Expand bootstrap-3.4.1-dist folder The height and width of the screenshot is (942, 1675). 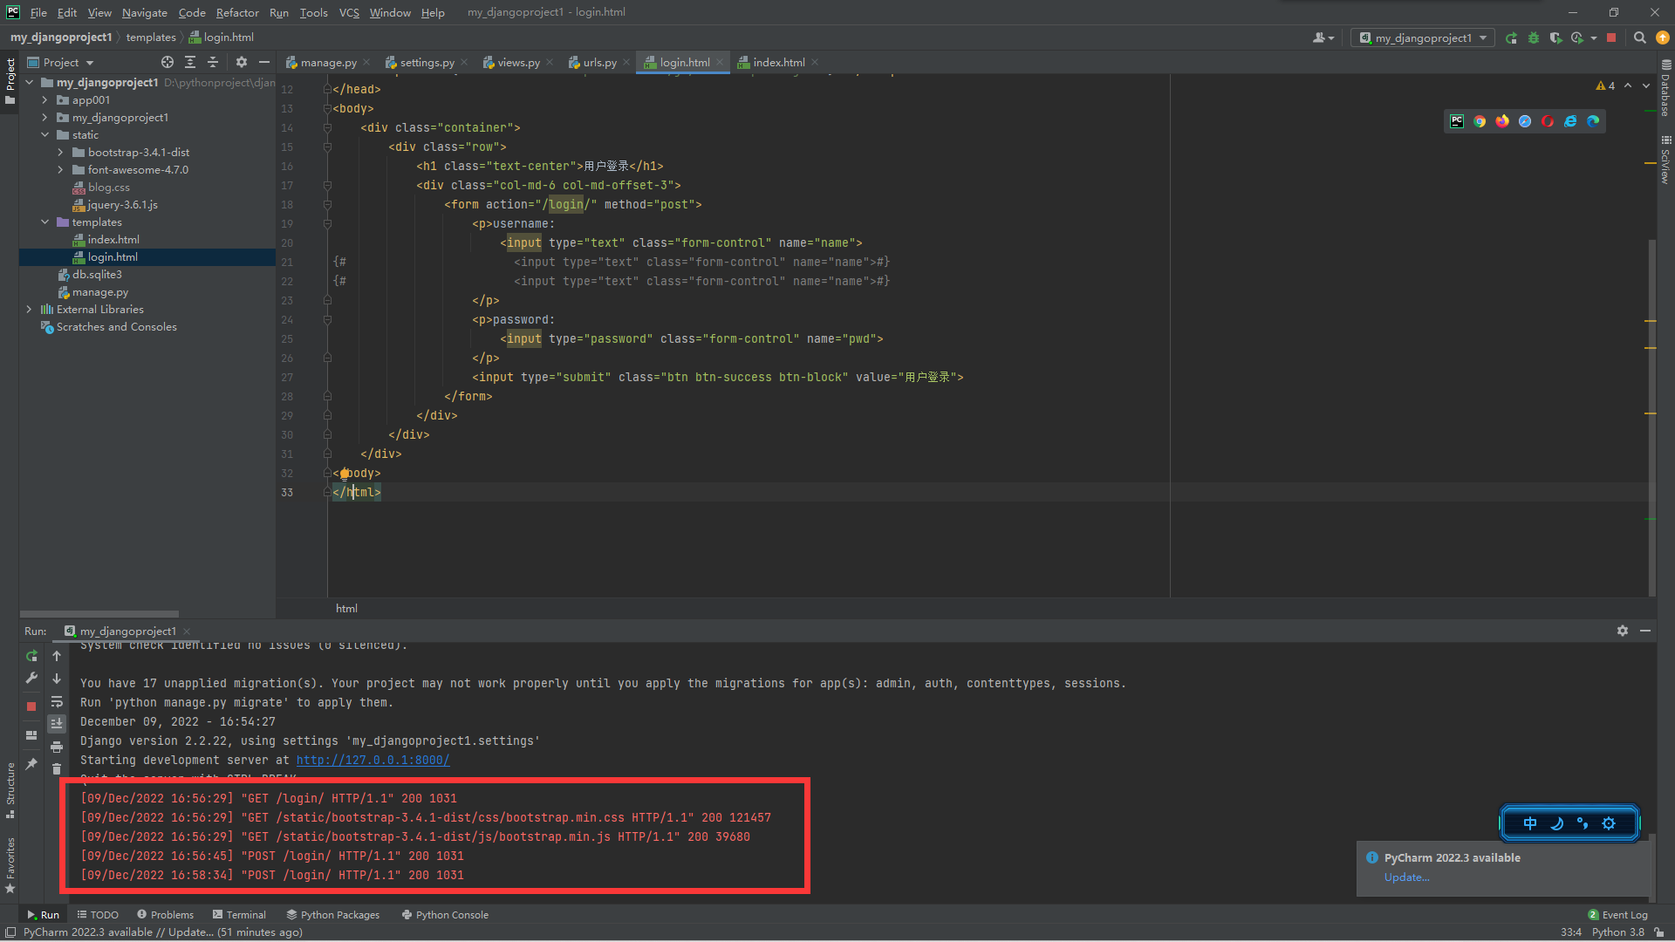click(60, 153)
